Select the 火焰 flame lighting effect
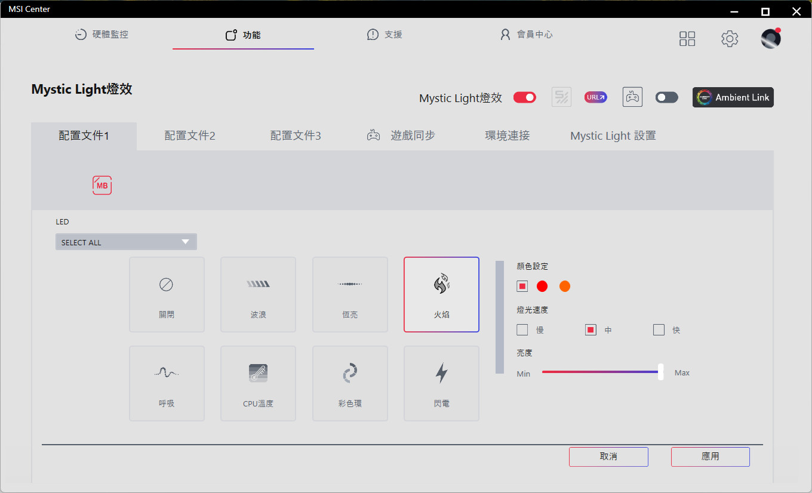This screenshot has width=812, height=493. click(x=441, y=294)
